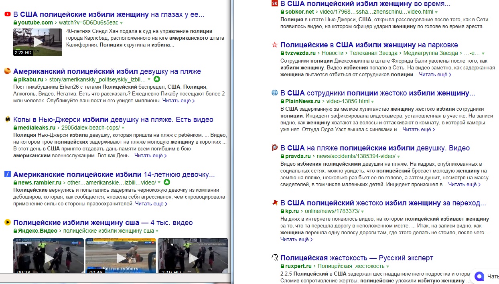Click the ruxpert.ru favicon

[x=275, y=258]
